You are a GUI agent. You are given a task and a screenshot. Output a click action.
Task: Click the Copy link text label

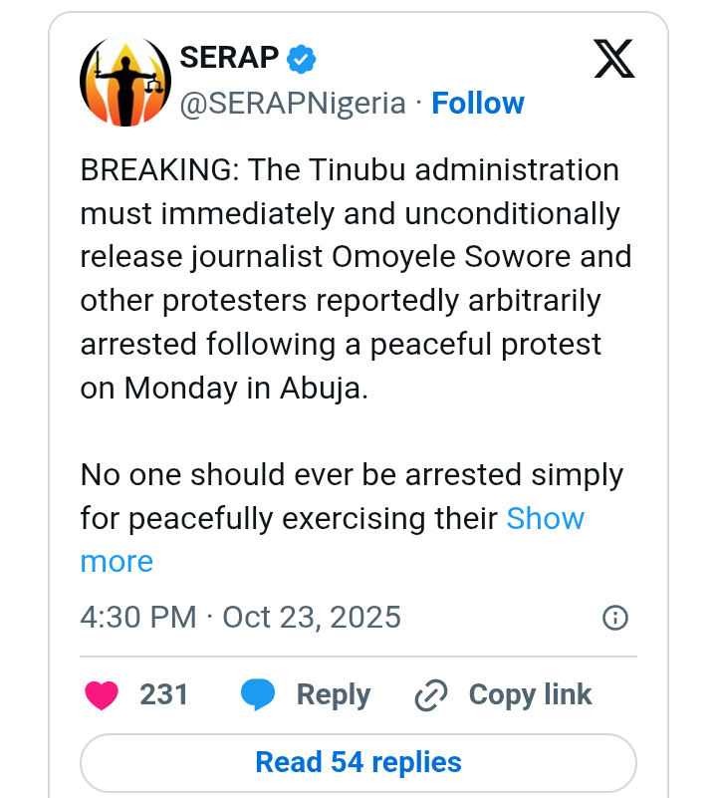tap(530, 694)
